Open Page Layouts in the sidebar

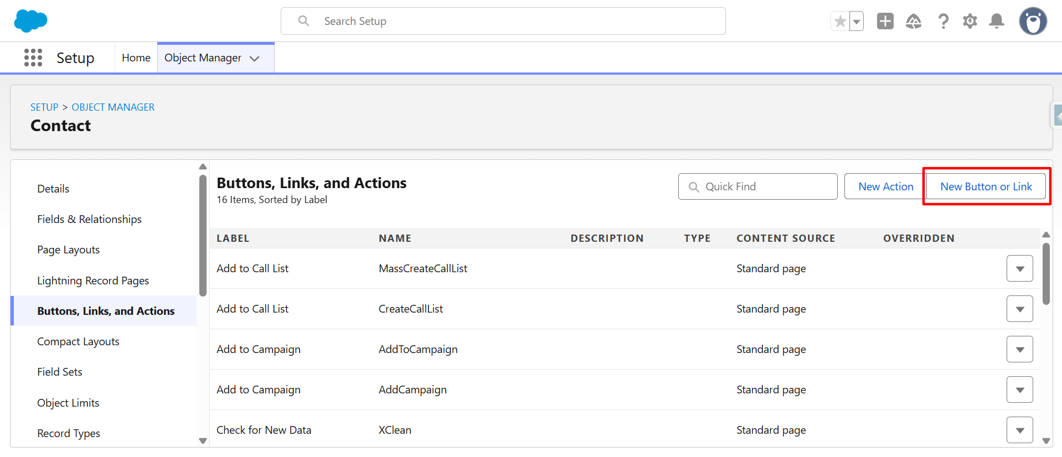coord(68,250)
